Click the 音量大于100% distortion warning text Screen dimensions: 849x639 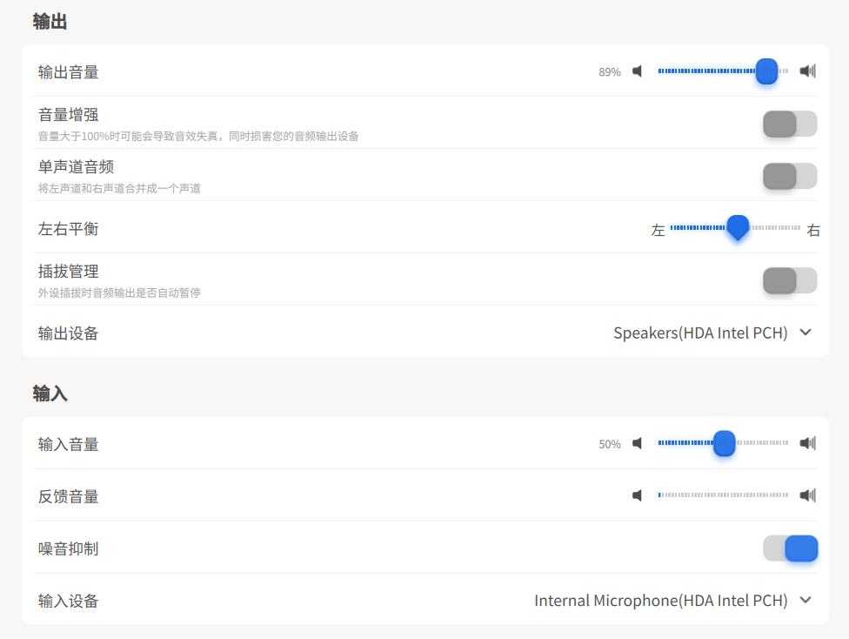tap(198, 136)
